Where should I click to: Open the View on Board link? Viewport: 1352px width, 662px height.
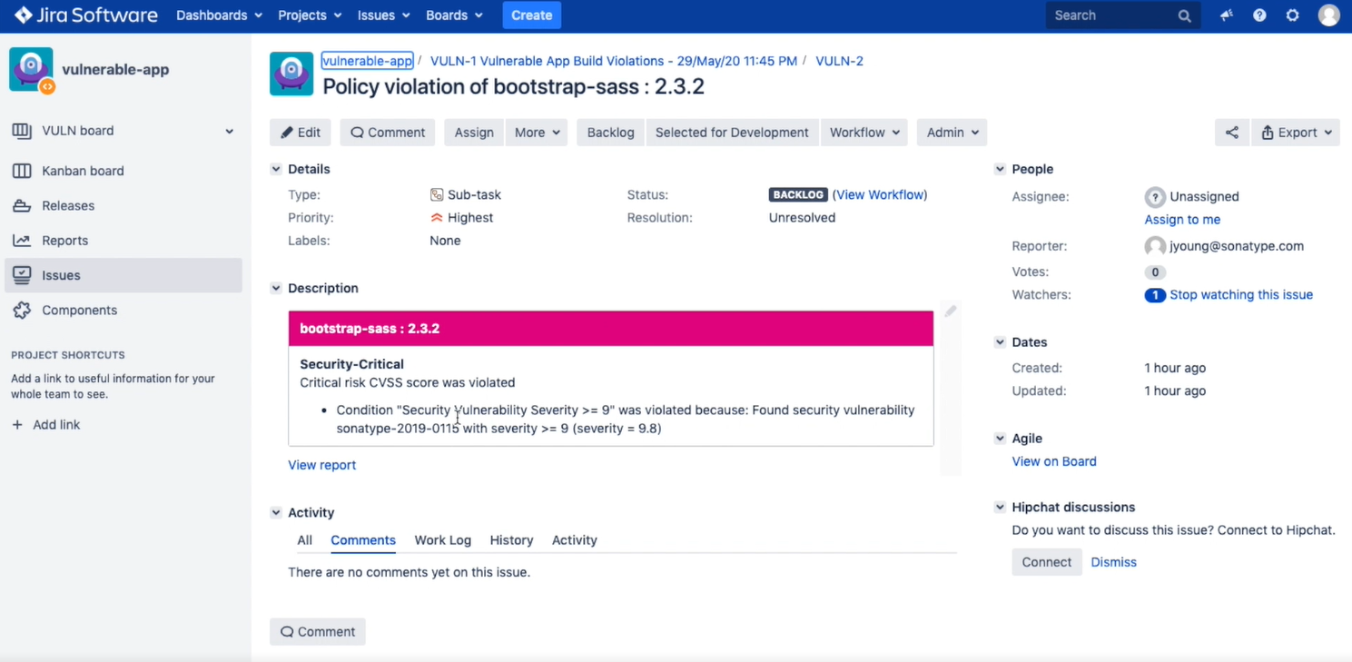point(1054,461)
